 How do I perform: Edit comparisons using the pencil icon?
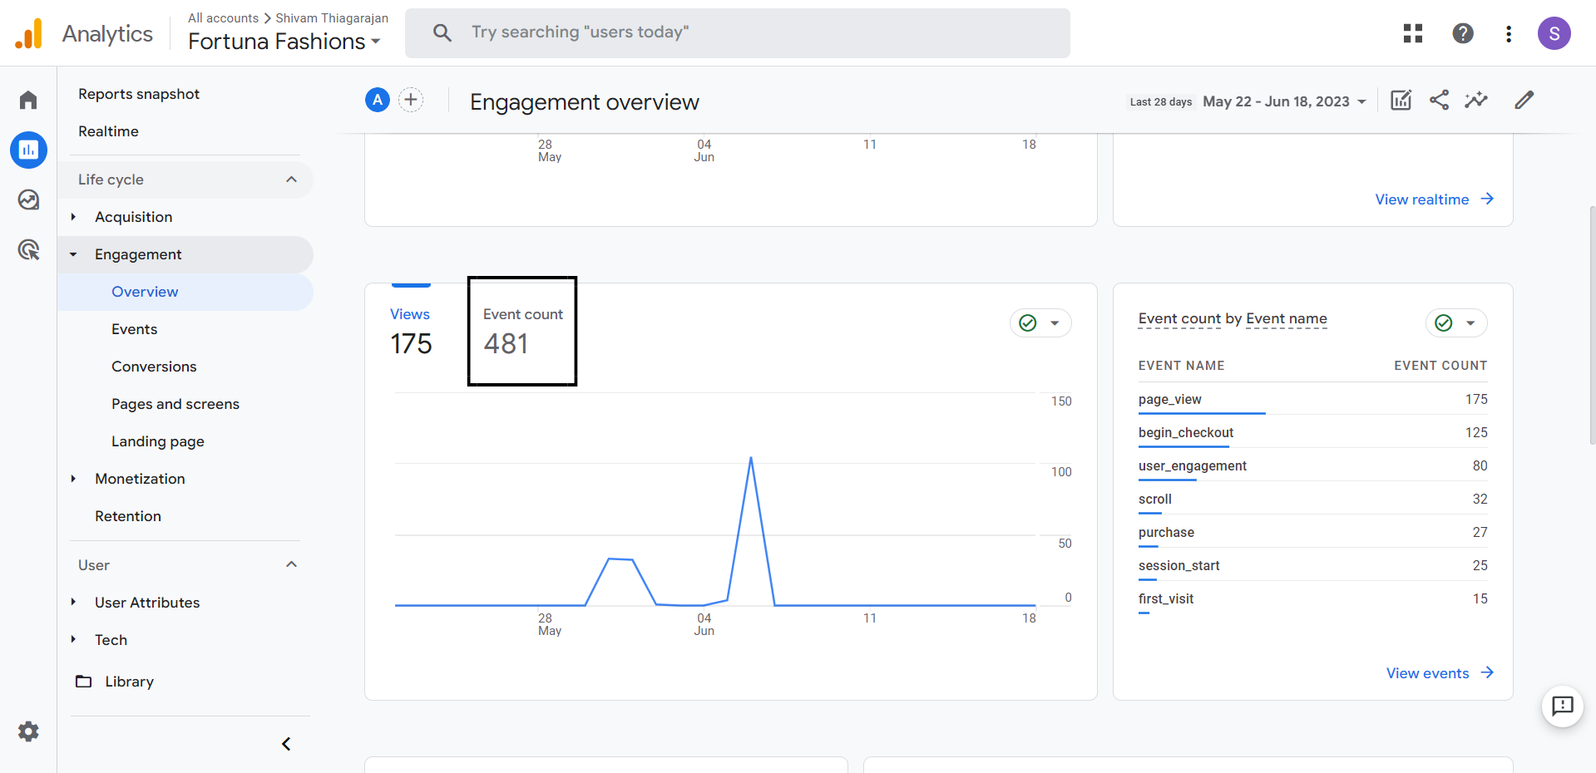1524,100
